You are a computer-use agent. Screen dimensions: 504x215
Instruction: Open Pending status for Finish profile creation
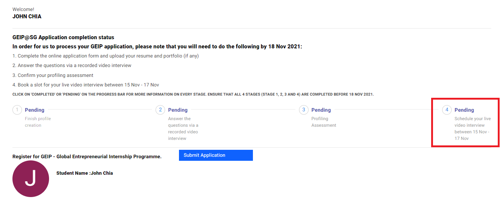coord(34,110)
